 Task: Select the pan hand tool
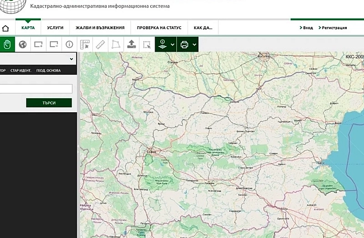7,44
